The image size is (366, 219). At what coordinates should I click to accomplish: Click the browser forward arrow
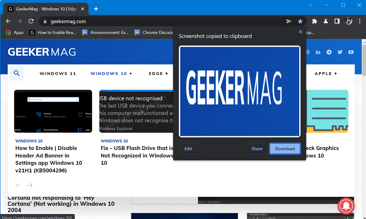pos(20,21)
